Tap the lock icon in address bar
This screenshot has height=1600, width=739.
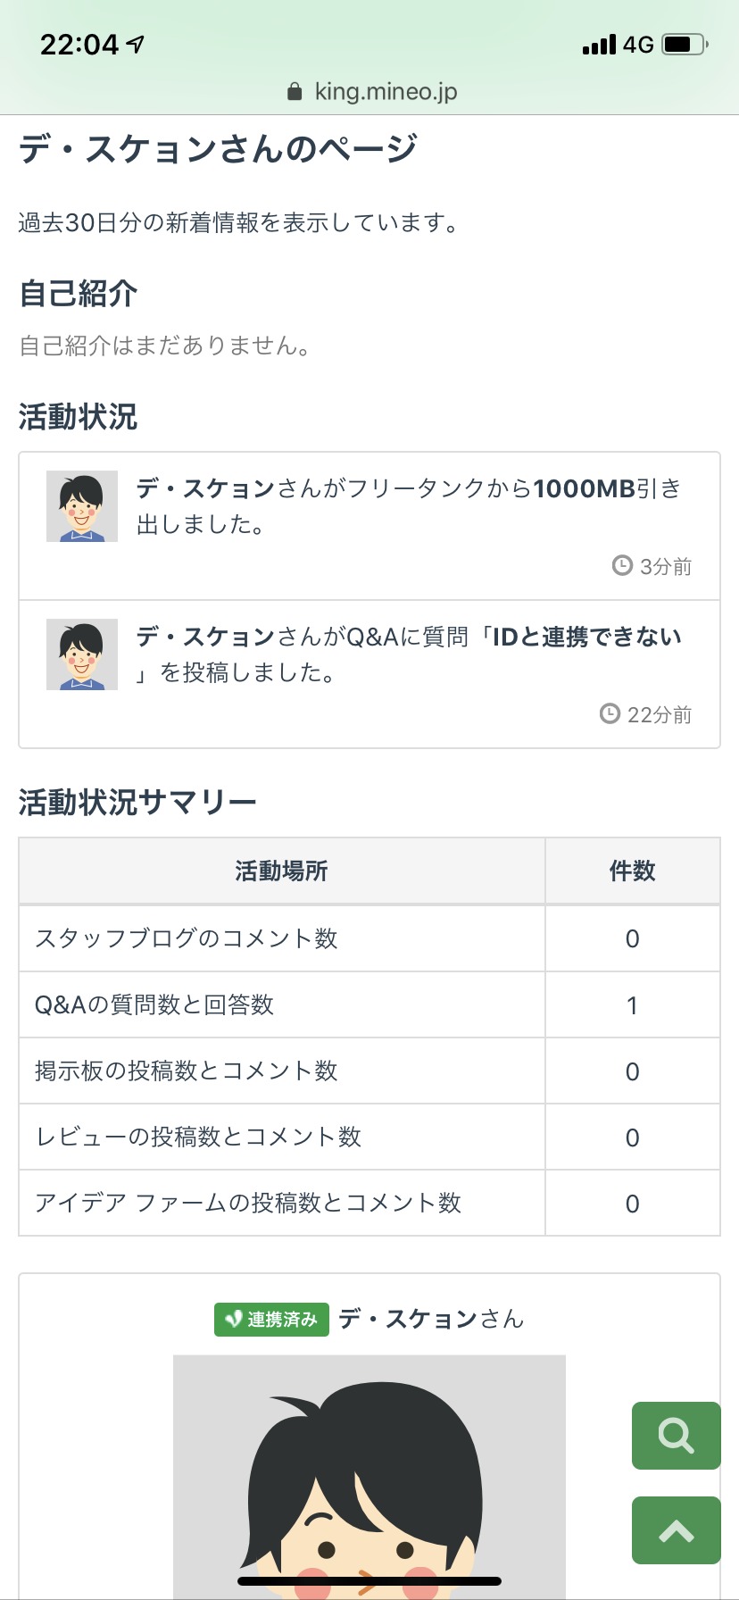(x=295, y=92)
